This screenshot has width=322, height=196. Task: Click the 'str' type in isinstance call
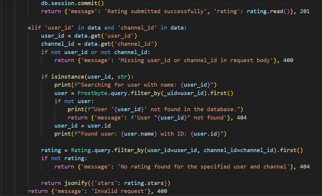pyautogui.click(x=122, y=77)
